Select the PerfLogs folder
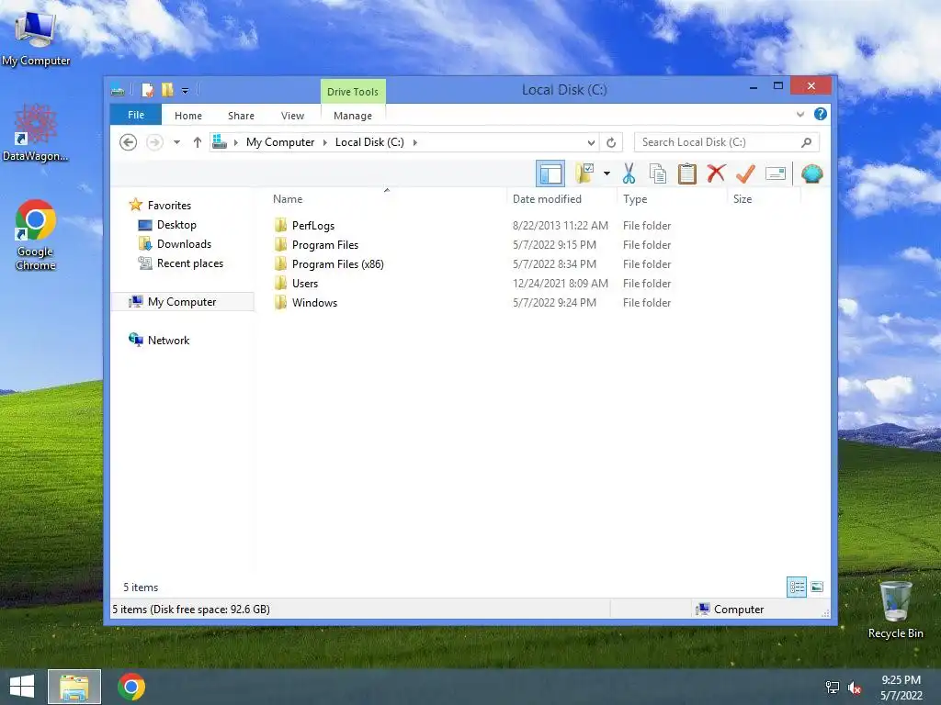Viewport: 941px width, 705px height. [312, 226]
